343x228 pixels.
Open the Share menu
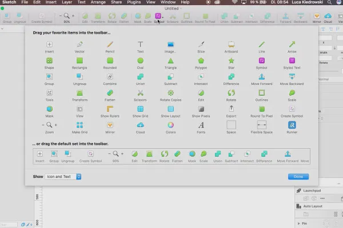117,2
